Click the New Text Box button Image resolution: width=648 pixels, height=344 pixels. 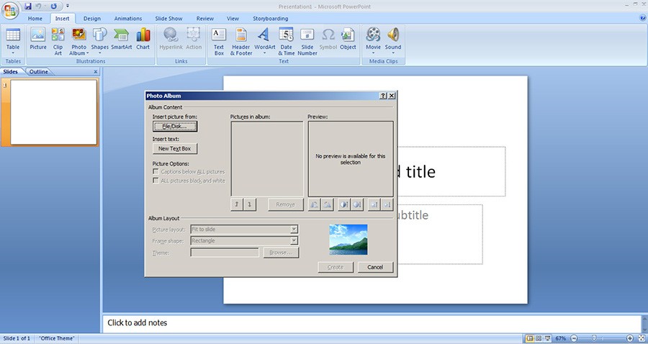click(x=175, y=149)
